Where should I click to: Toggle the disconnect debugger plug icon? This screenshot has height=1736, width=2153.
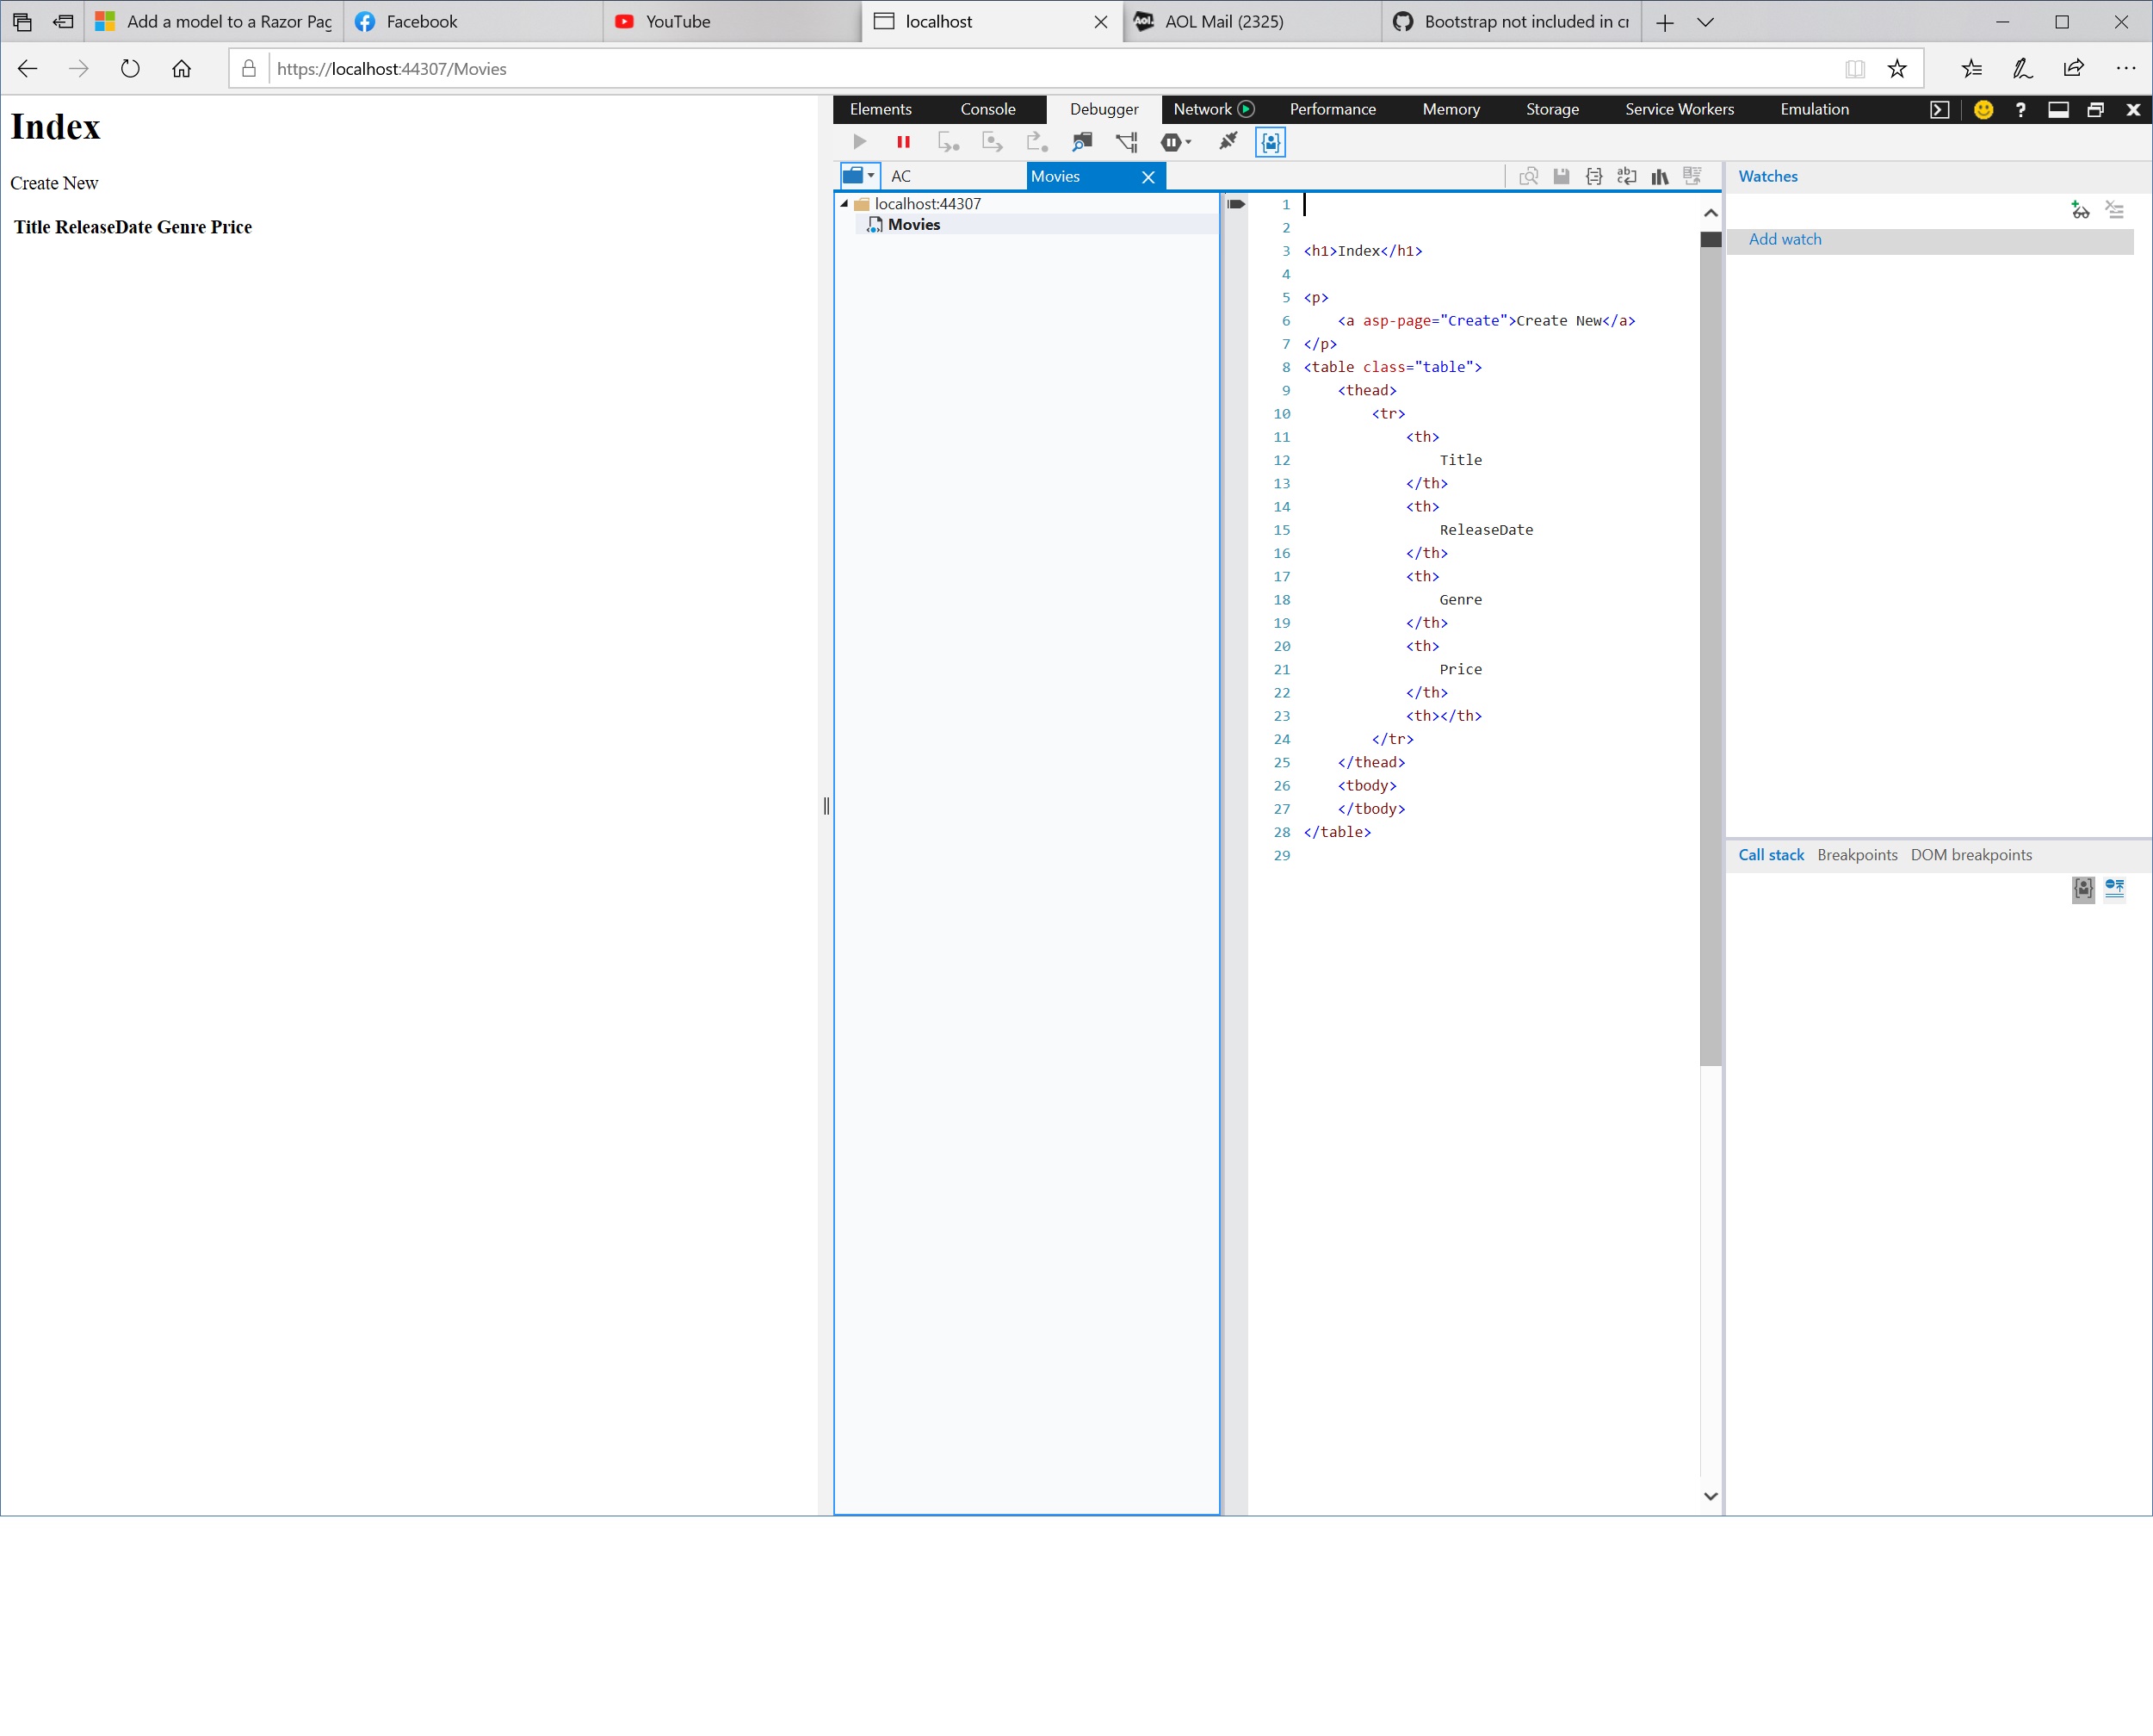point(1226,142)
